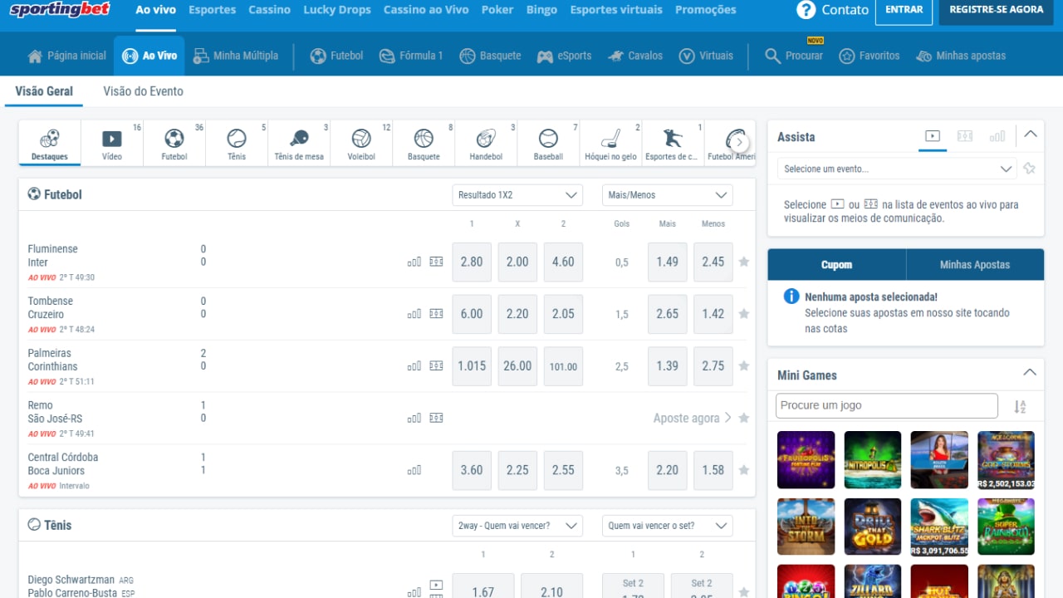Click the REGISTRE-SE AGORA button
The height and width of the screenshot is (598, 1063).
point(997,10)
